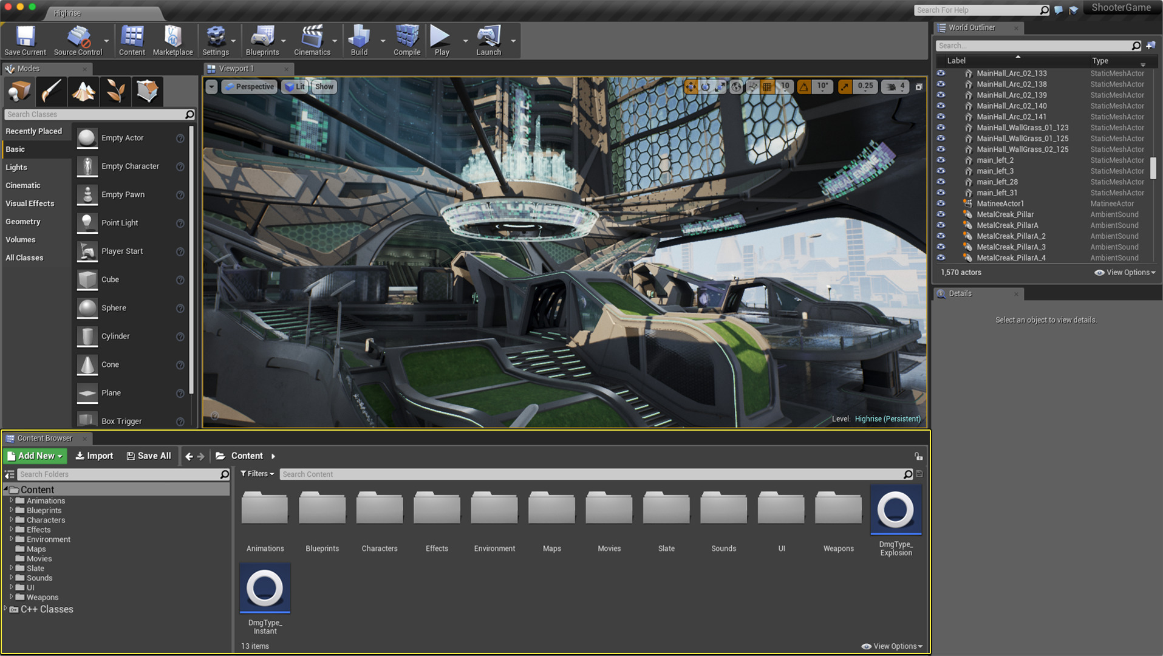This screenshot has width=1163, height=656.
Task: Click the Add New button
Action: pos(35,456)
